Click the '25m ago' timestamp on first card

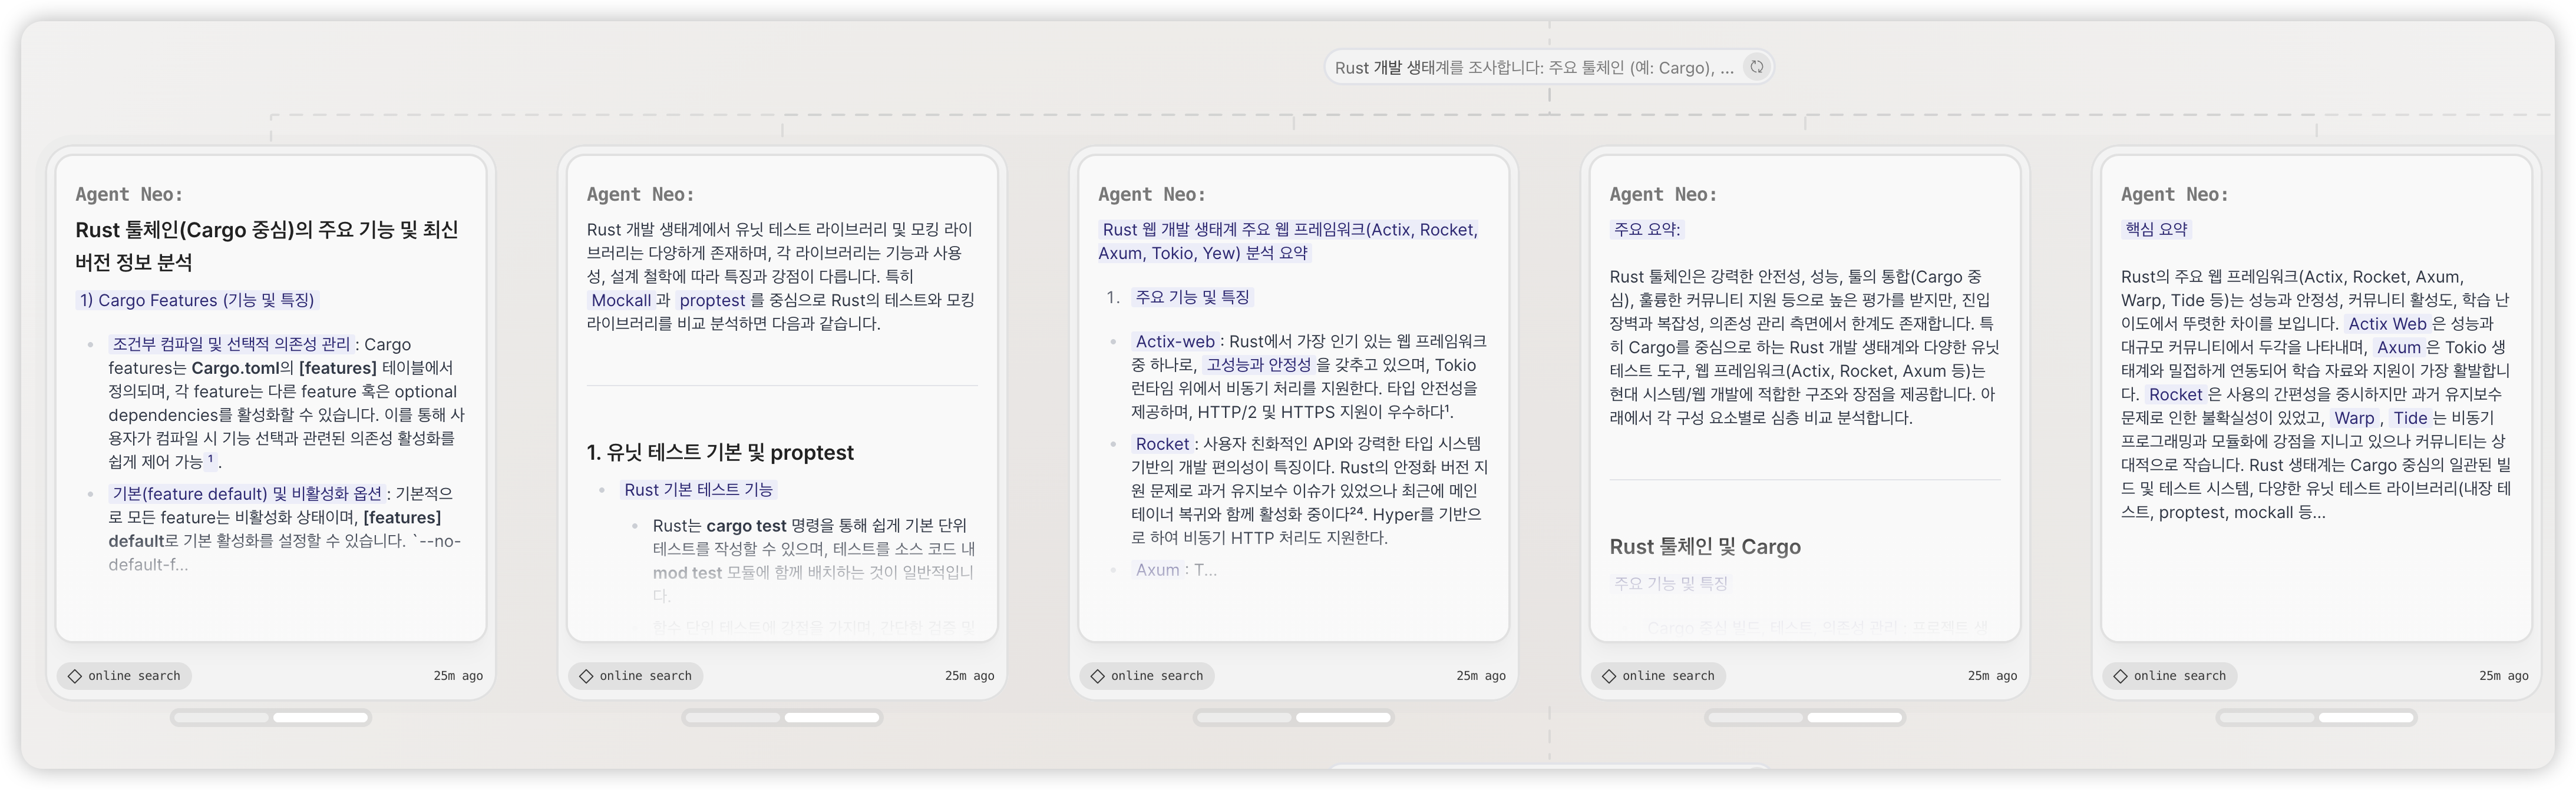pos(458,676)
